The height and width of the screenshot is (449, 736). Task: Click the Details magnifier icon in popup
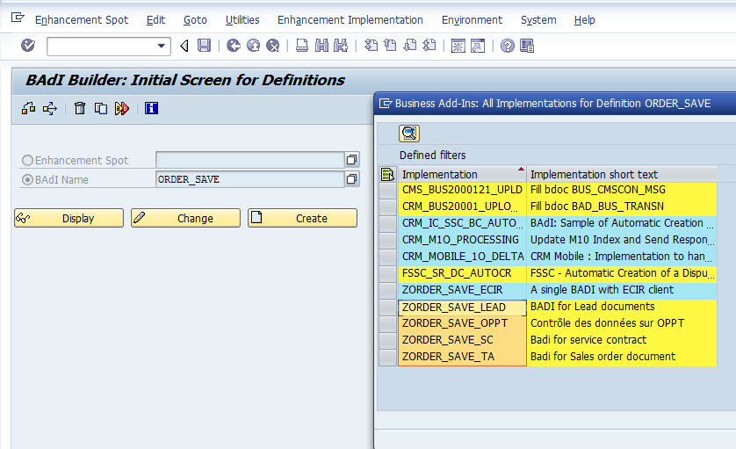[409, 134]
